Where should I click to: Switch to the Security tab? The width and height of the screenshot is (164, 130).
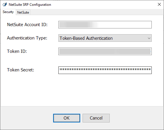pos(8,12)
